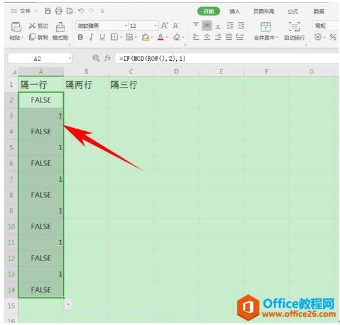Click the 粘贴 paste button
340x325 pixels.
click(x=16, y=31)
